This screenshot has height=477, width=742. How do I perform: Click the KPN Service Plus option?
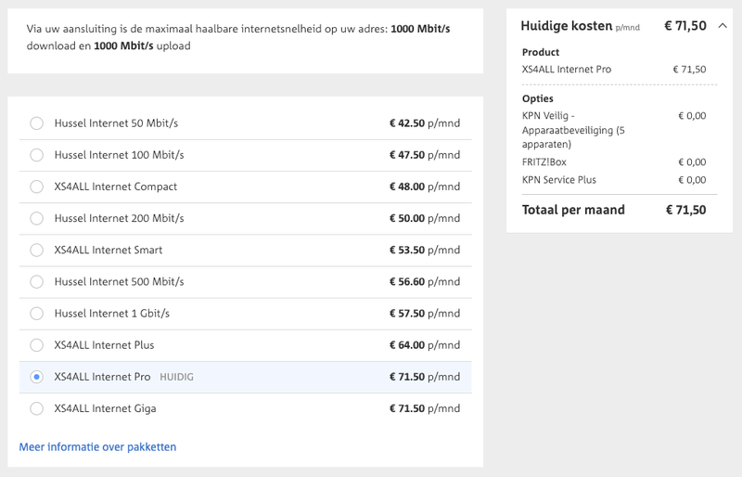(x=559, y=180)
